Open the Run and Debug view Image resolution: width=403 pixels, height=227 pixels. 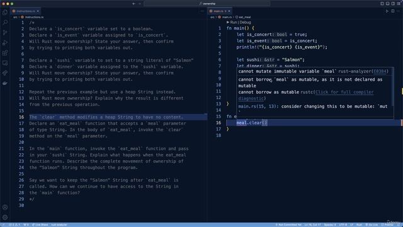(5, 43)
